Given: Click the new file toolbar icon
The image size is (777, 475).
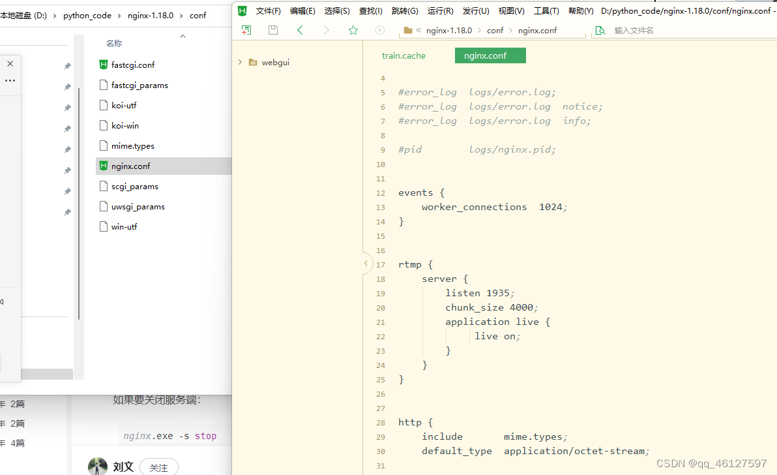Looking at the screenshot, I should tap(246, 30).
